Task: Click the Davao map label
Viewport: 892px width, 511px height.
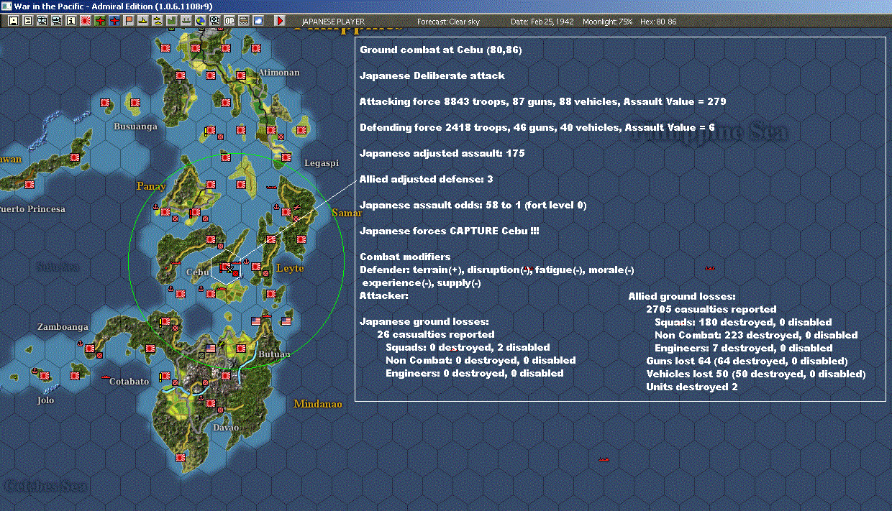Action: pos(226,428)
